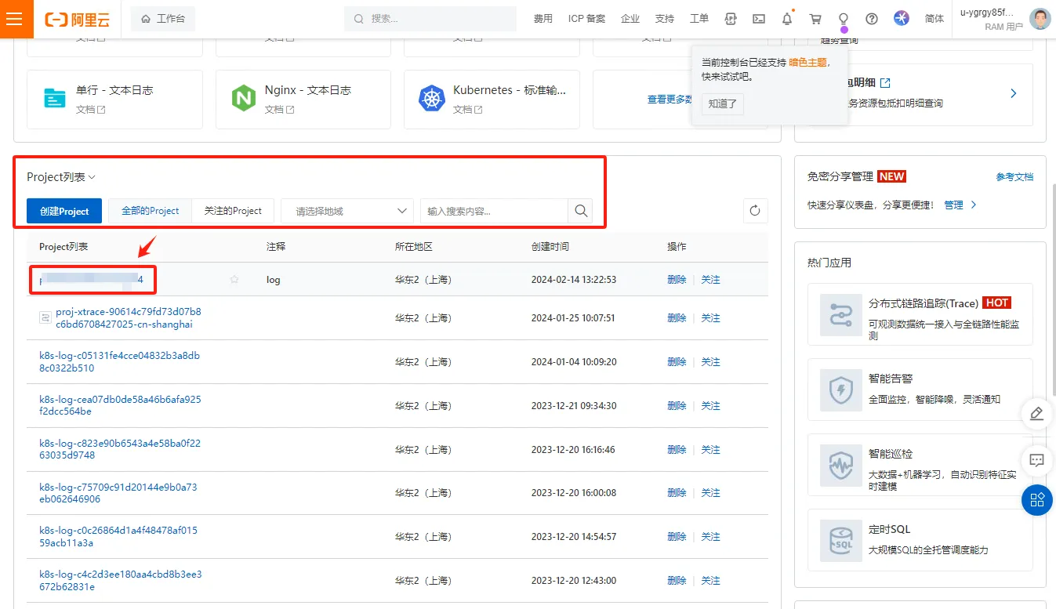Image resolution: width=1056 pixels, height=609 pixels.
Task: Switch to 关注的Project tab
Action: 233,211
